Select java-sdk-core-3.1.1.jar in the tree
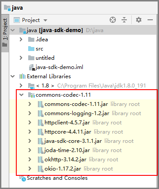The width and height of the screenshot is (159, 189). point(73,141)
